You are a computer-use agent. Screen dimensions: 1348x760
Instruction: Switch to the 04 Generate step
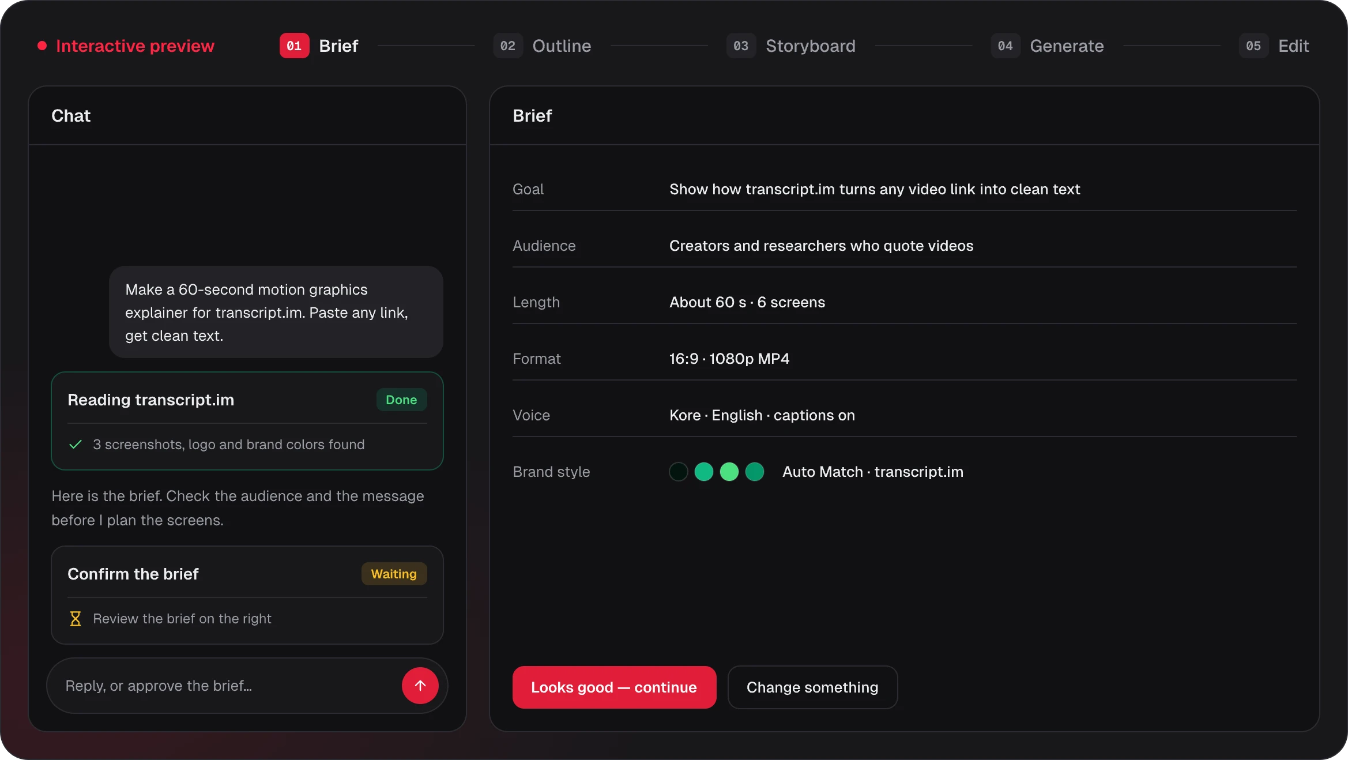1047,46
